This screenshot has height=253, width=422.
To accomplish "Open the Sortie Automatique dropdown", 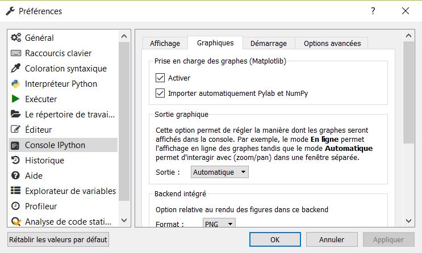I will 220,172.
